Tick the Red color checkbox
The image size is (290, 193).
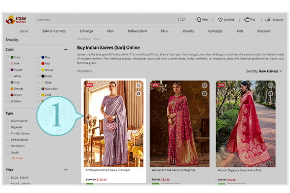point(38,64)
